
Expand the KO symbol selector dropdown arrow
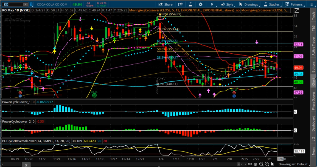click(26, 4)
